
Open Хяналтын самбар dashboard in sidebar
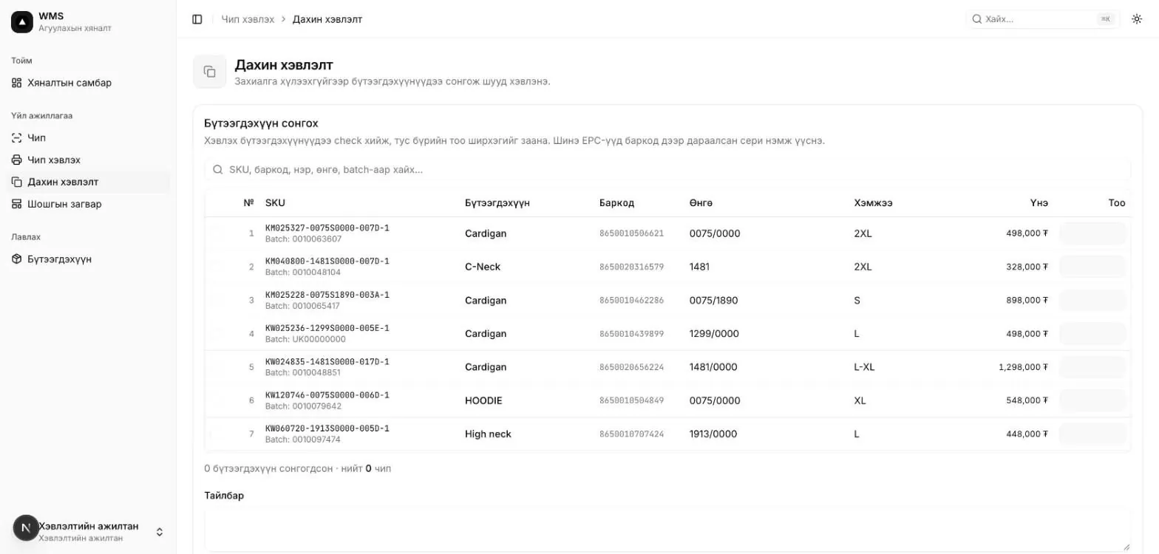pos(88,83)
